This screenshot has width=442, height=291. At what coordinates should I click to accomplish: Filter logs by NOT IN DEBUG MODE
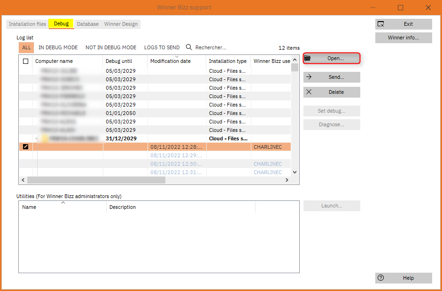pyautogui.click(x=111, y=47)
